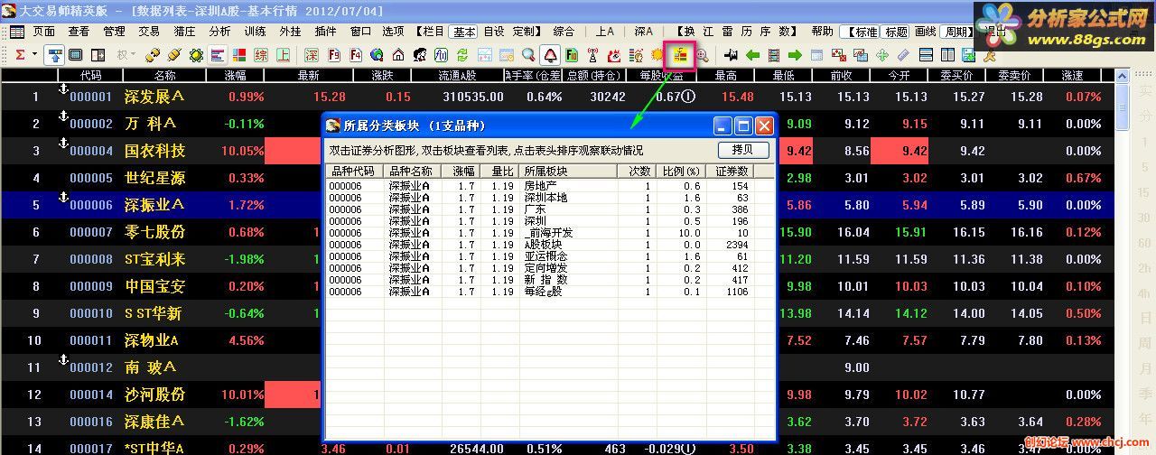The image size is (1156, 455).
Task: Click the home house icon
Action: 398,54
